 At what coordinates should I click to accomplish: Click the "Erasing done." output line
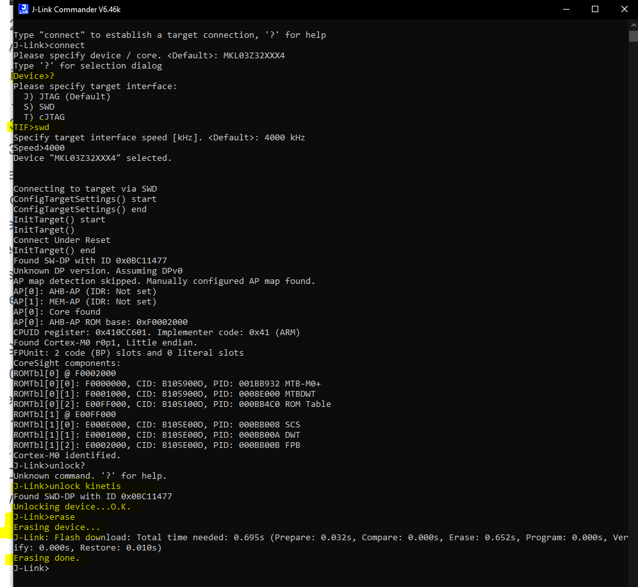[46, 558]
